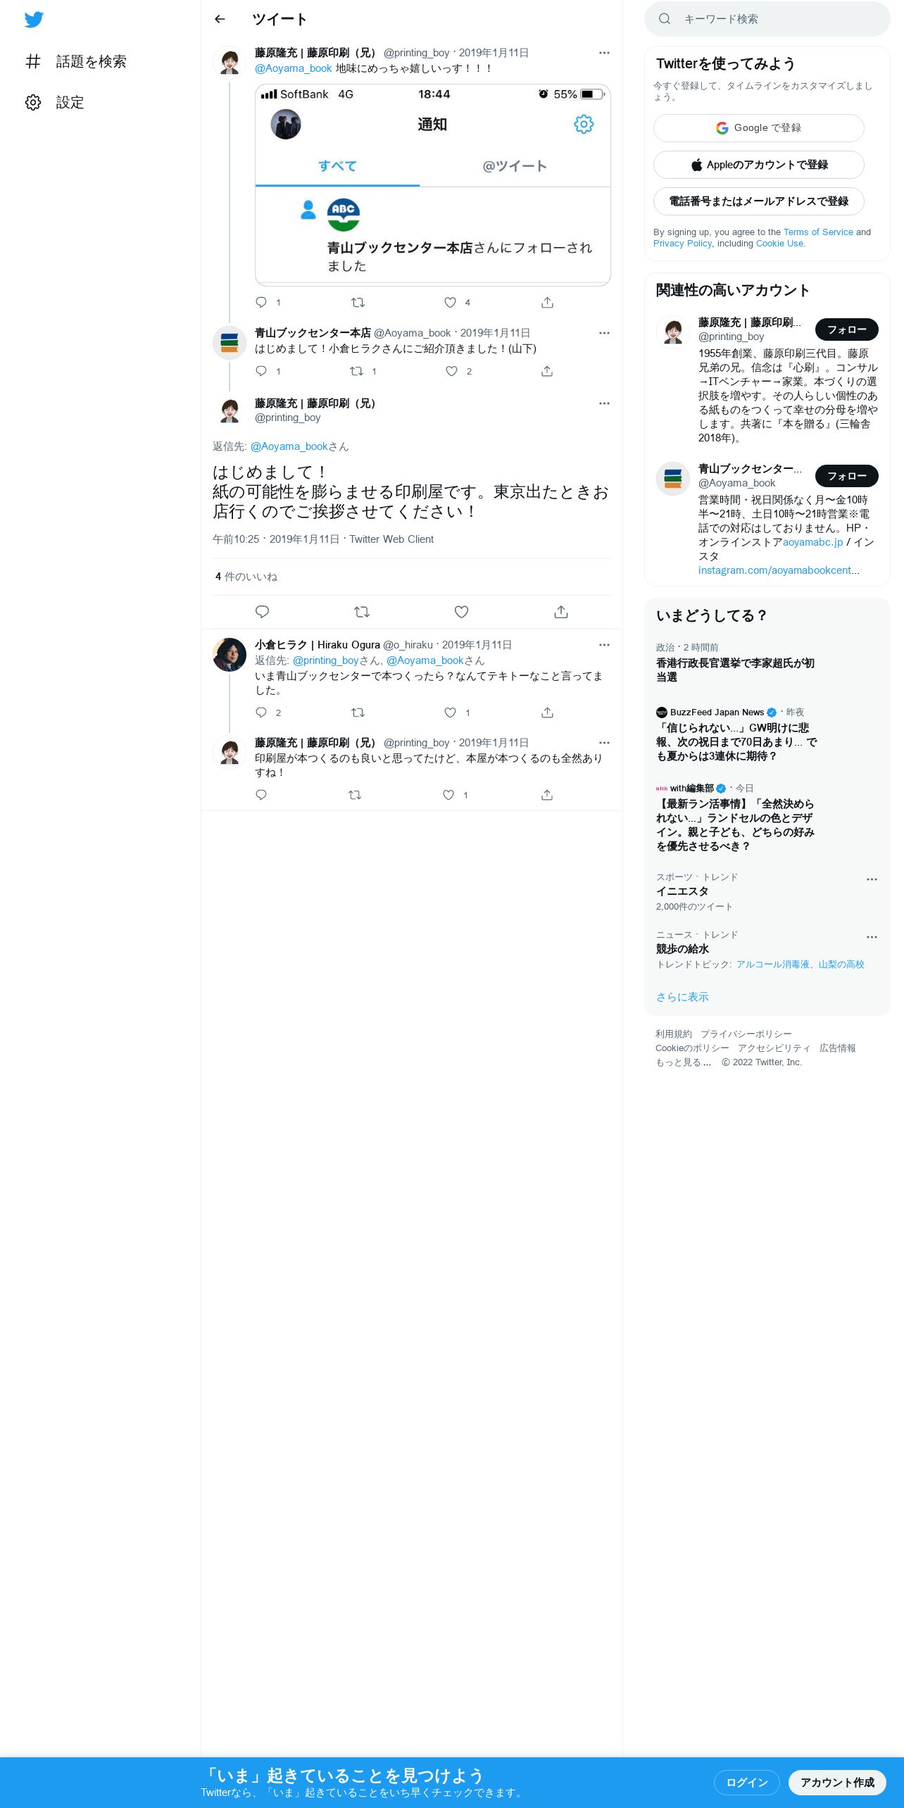Go back with the arrow icon
Viewport: 904px width, 1808px height.
pyautogui.click(x=220, y=19)
